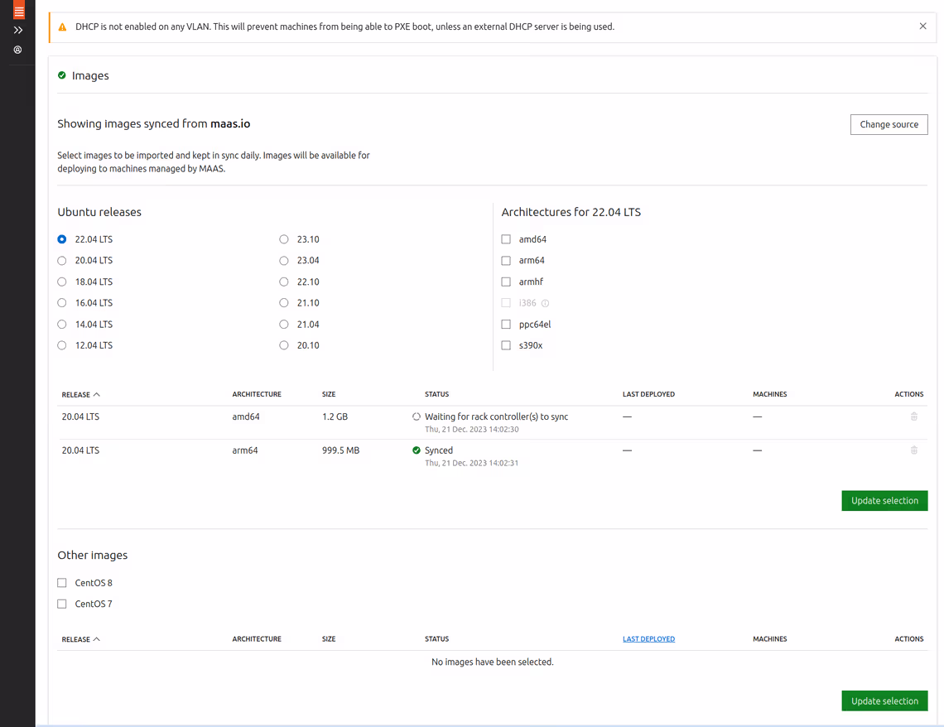Click the i386 info icon
This screenshot has height=727, width=944.
point(545,303)
